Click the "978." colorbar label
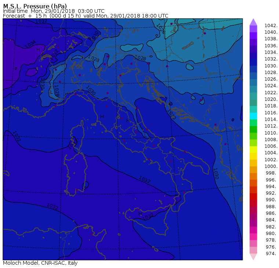Screen dimensions: 279x268 [272, 240]
